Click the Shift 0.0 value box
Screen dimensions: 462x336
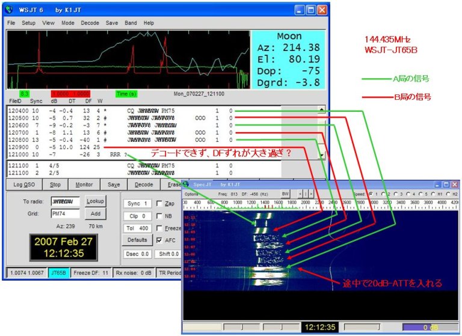pos(168,254)
